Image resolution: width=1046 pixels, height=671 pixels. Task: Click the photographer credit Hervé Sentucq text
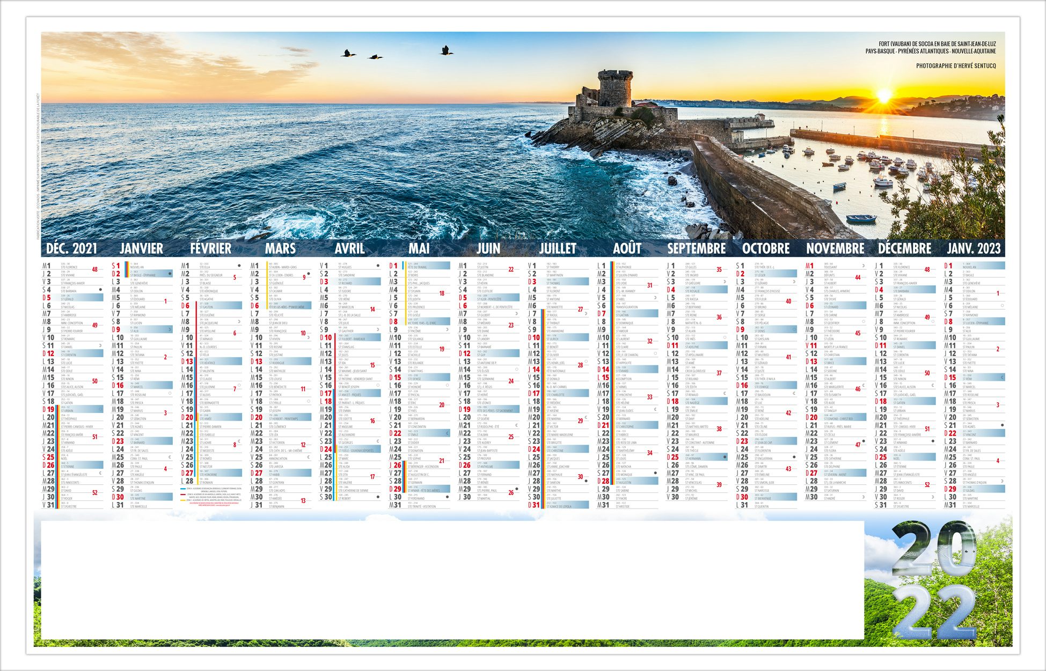(956, 66)
